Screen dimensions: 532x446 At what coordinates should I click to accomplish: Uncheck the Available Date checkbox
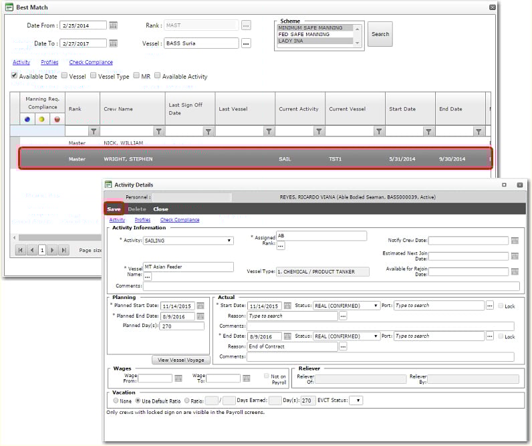15,76
